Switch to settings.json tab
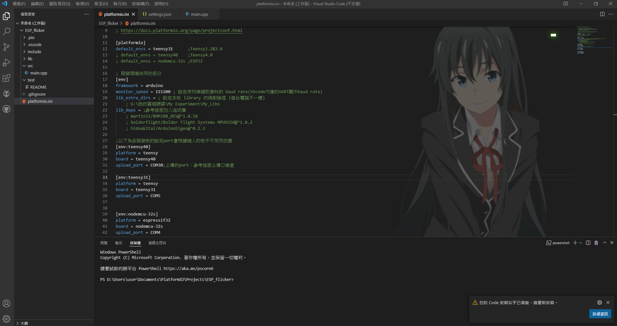 [x=160, y=14]
